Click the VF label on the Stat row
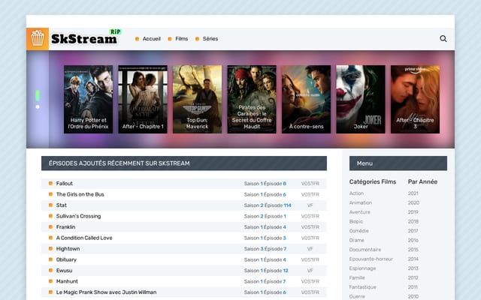This screenshot has height=300, width=481. coord(310,205)
